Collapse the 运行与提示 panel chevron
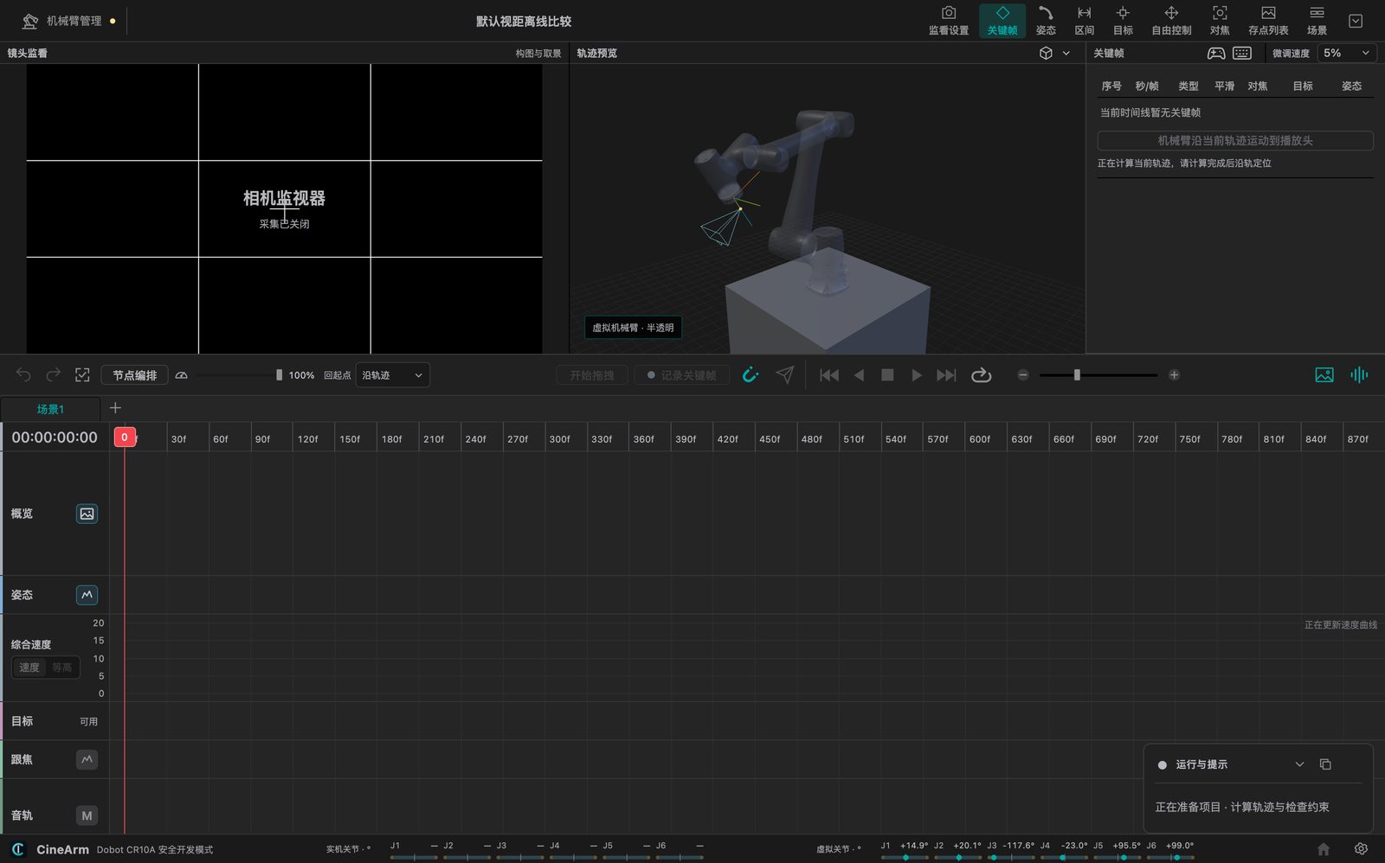This screenshot has width=1385, height=863. [1299, 764]
